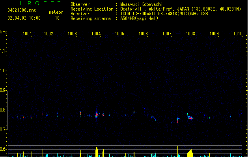Click the kHz axis label
The width and height of the screenshot is (248, 157).
pyautogui.click(x=4, y=32)
